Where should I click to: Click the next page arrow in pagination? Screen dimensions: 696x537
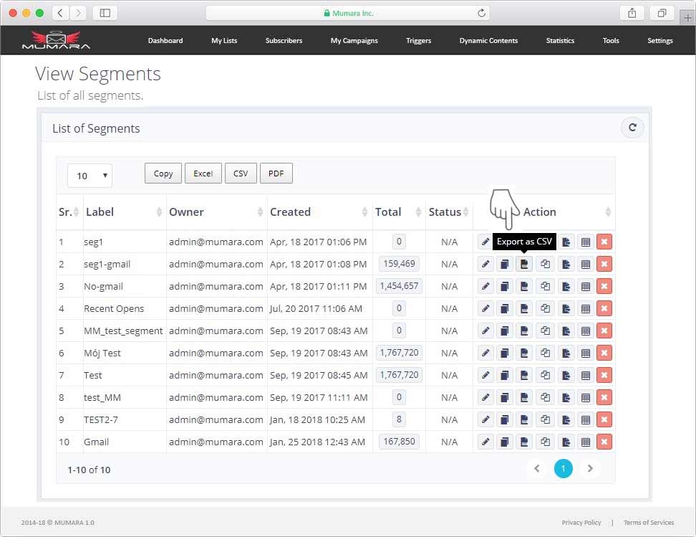590,468
